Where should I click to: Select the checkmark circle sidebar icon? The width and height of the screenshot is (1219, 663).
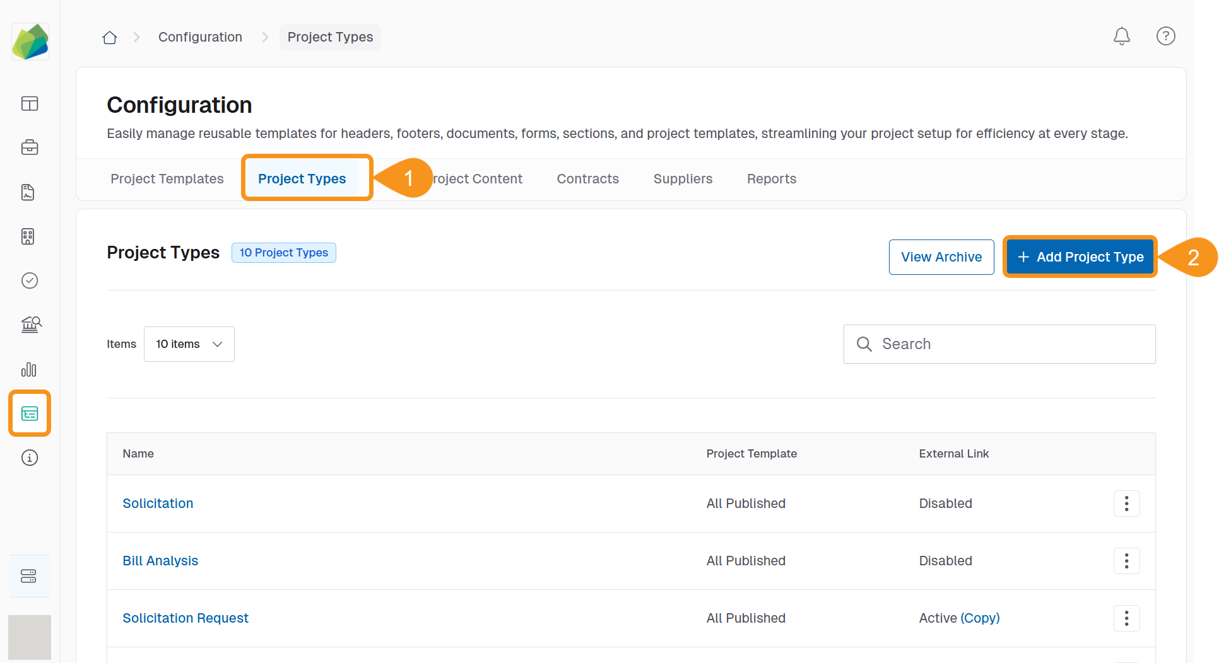coord(30,280)
